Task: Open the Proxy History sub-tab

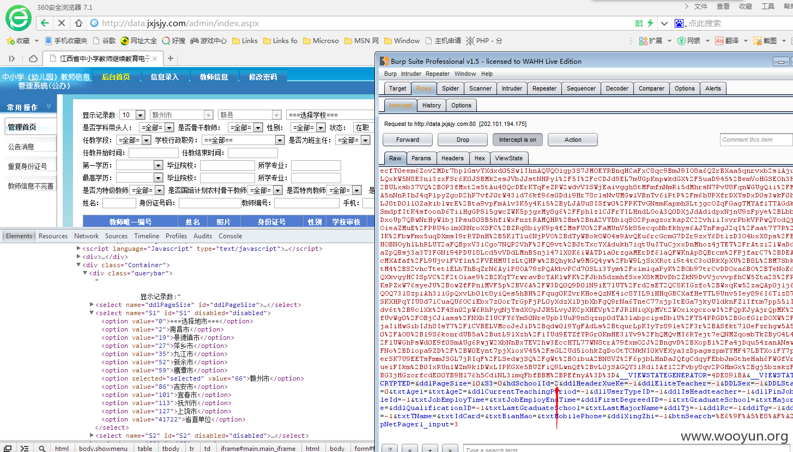Action: pos(431,105)
